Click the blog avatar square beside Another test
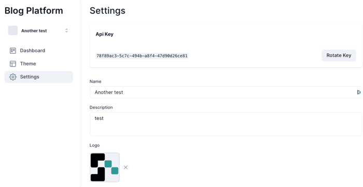Image resolution: width=363 pixels, height=187 pixels. click(x=13, y=30)
